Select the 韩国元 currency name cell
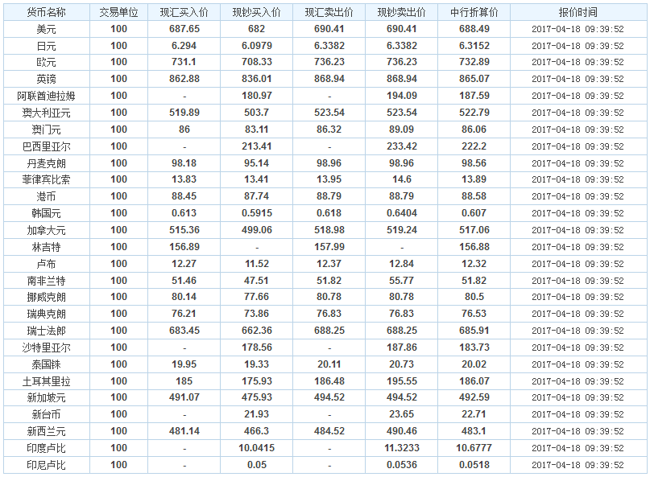The width and height of the screenshot is (650, 477). (x=47, y=213)
